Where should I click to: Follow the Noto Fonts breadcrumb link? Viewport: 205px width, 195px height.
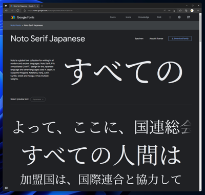click(15, 25)
